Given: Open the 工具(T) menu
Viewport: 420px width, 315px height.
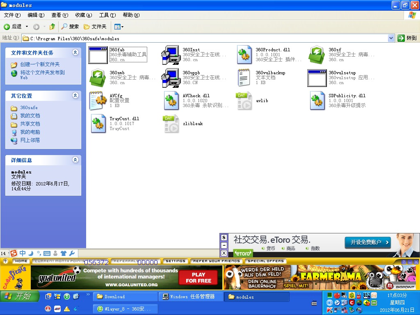Looking at the screenshot, I should 107,15.
